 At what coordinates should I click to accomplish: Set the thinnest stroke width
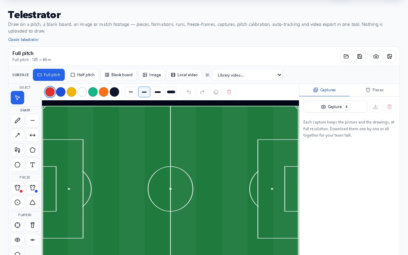(131, 92)
